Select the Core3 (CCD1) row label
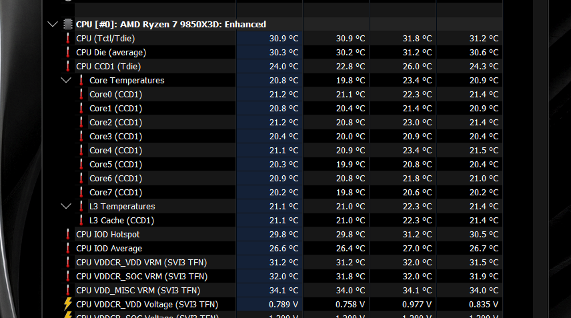571x318 pixels. click(116, 137)
